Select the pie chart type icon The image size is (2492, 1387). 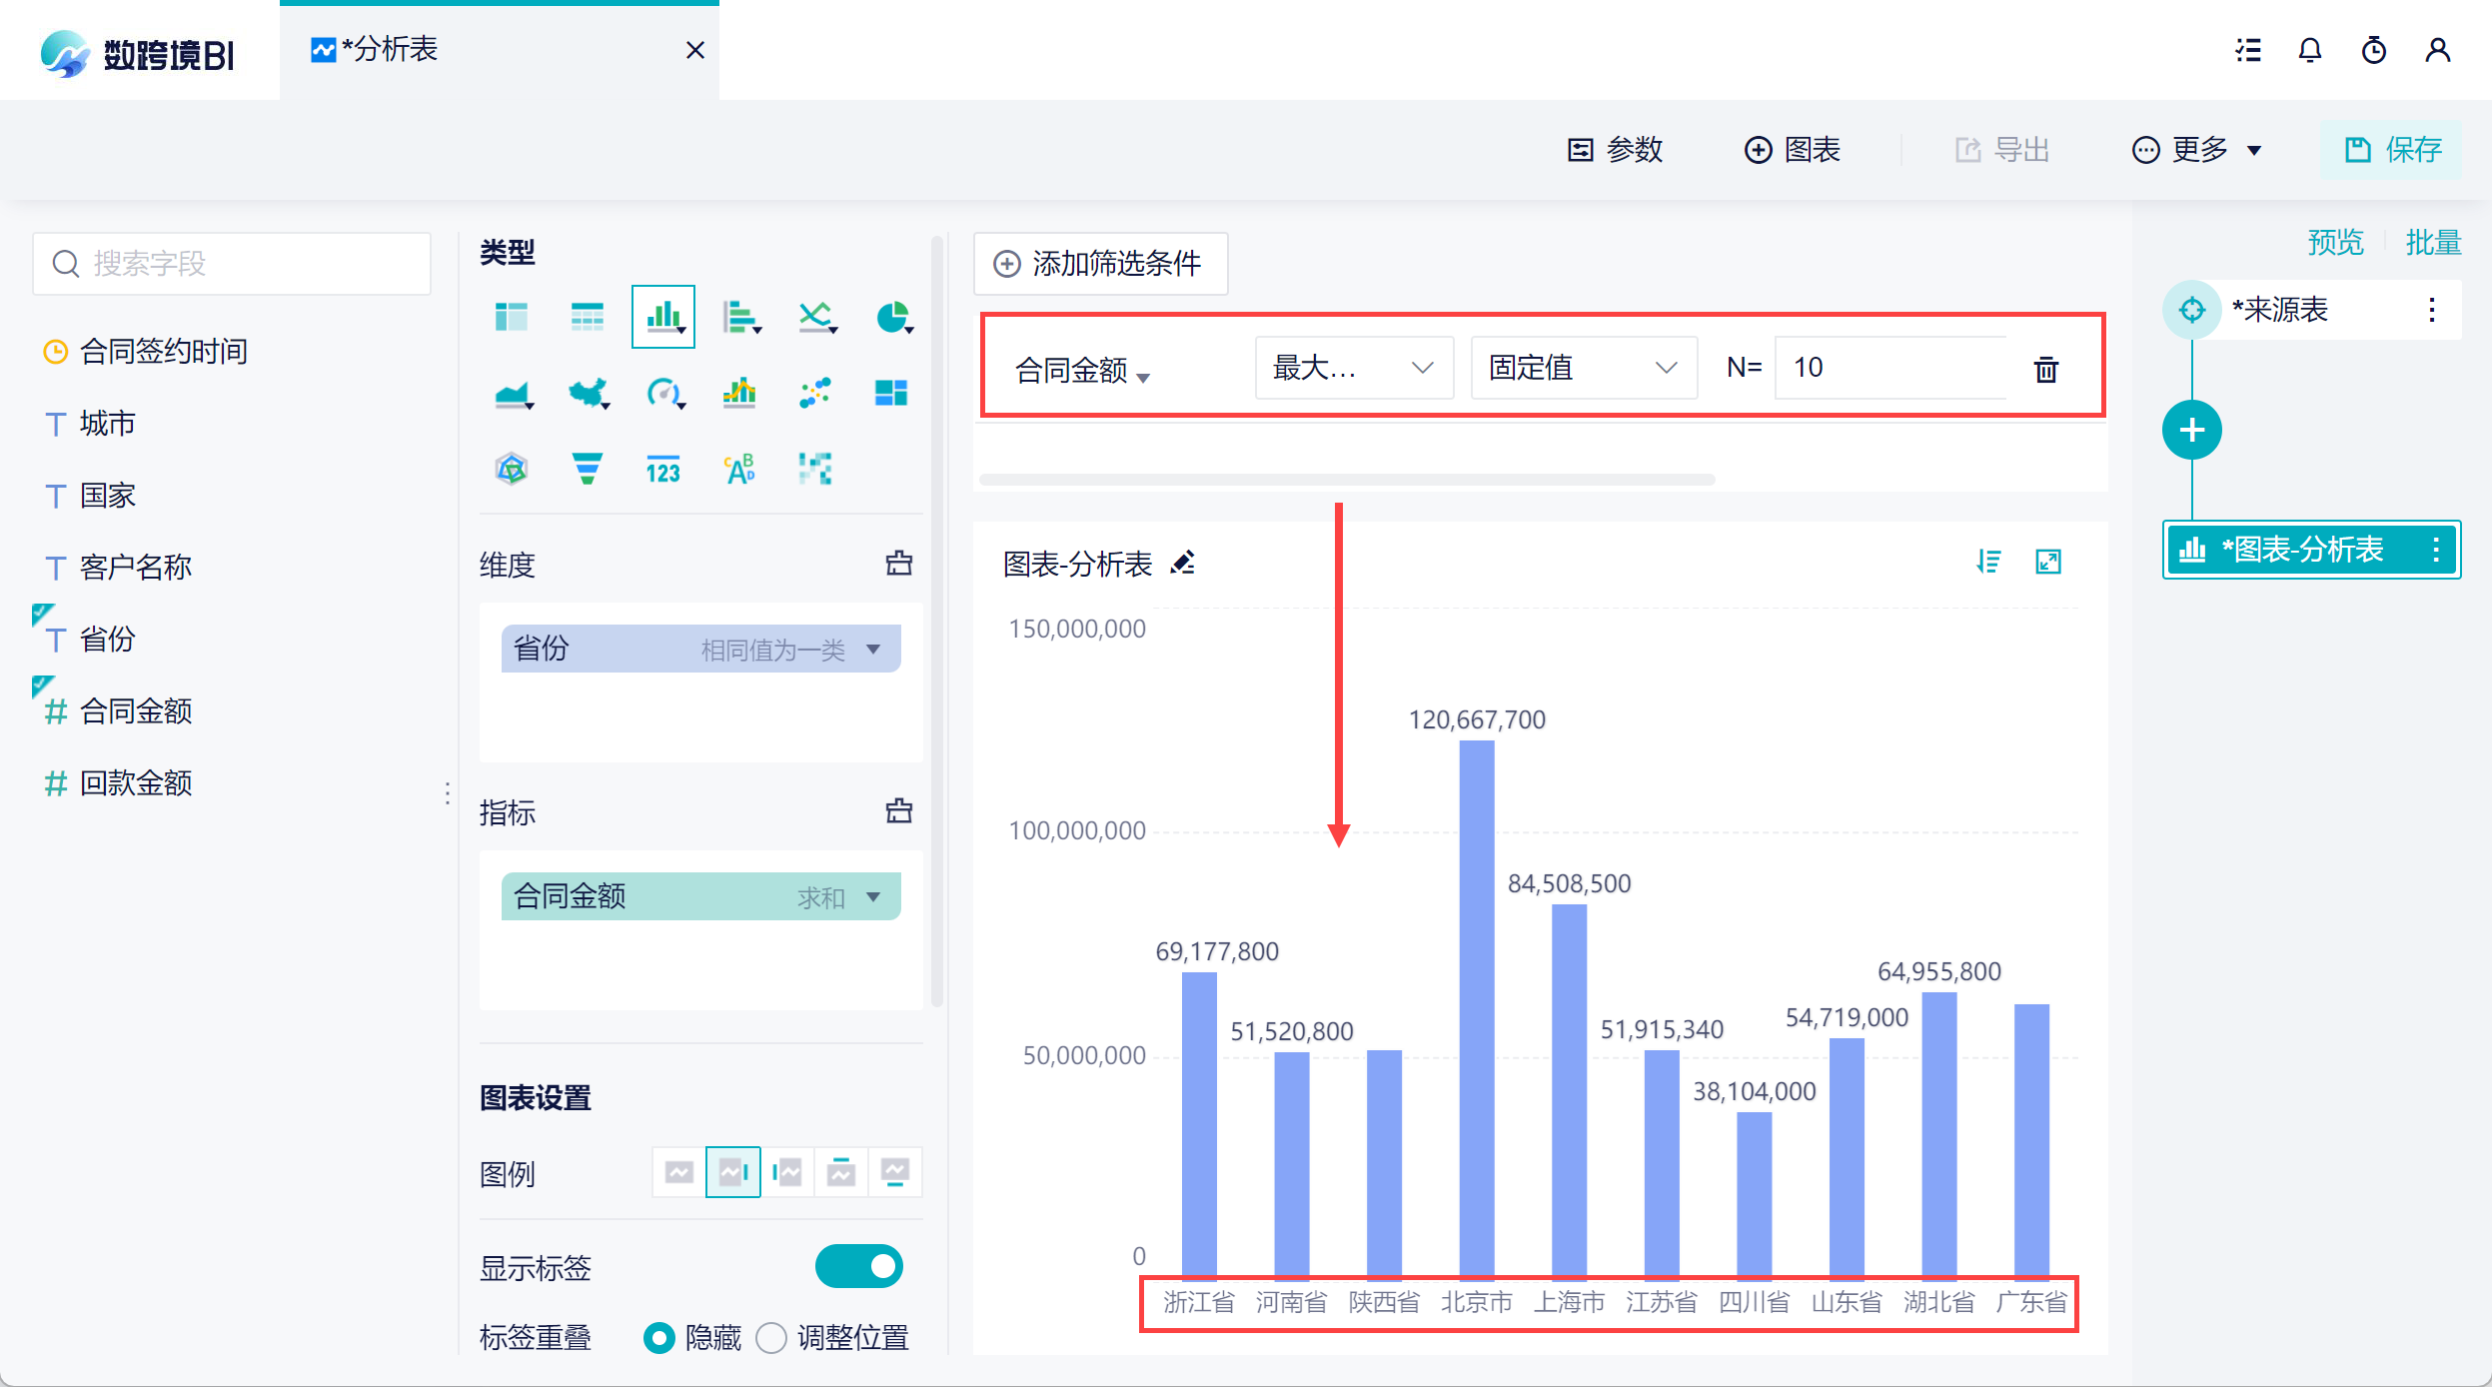[x=891, y=318]
